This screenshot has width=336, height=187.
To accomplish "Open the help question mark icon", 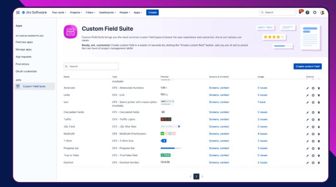I will [x=308, y=12].
